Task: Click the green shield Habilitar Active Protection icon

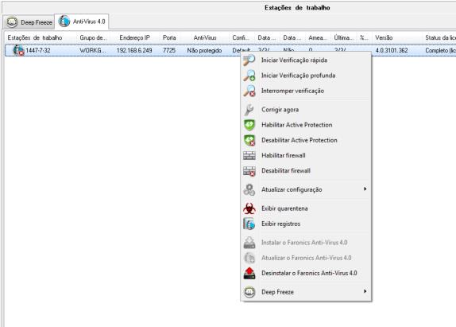Action: [249, 125]
